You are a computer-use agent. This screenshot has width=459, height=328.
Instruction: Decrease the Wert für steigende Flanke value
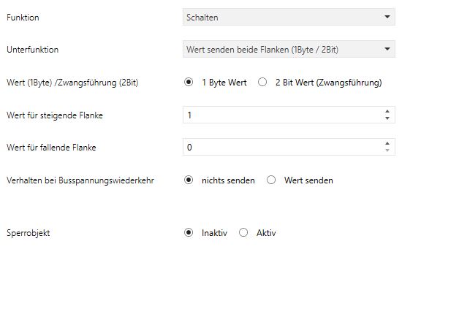click(387, 118)
